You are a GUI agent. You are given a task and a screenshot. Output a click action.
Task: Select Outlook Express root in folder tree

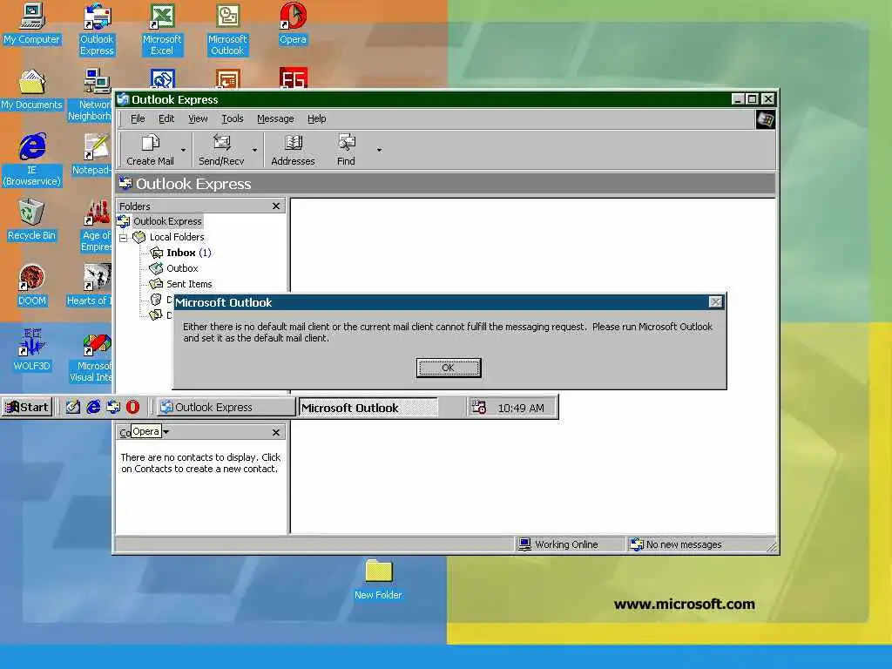tap(167, 221)
